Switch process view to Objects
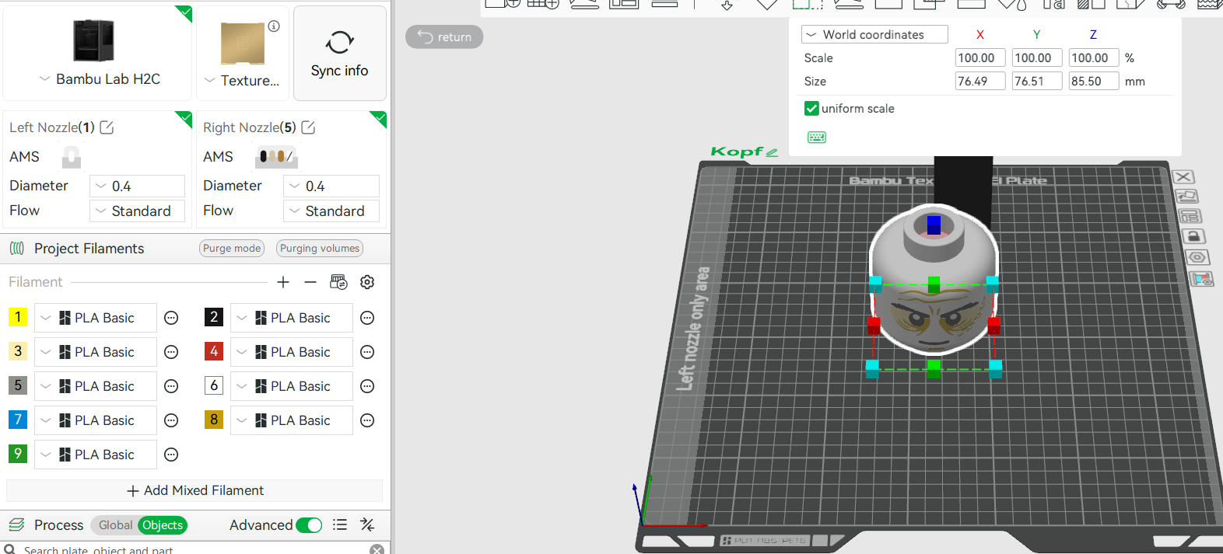Image resolution: width=1223 pixels, height=554 pixels. coord(163,525)
